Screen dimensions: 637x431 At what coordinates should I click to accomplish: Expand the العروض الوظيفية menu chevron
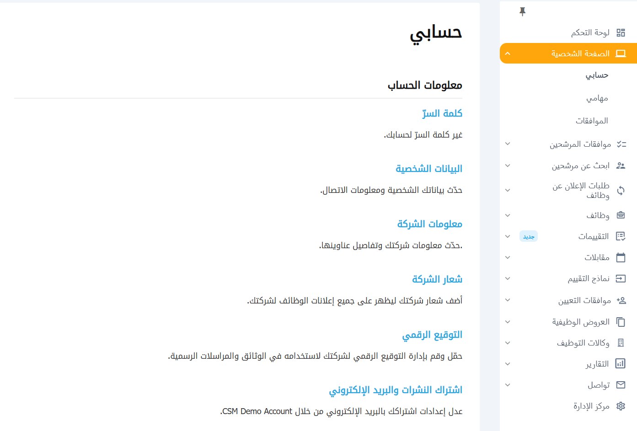508,322
